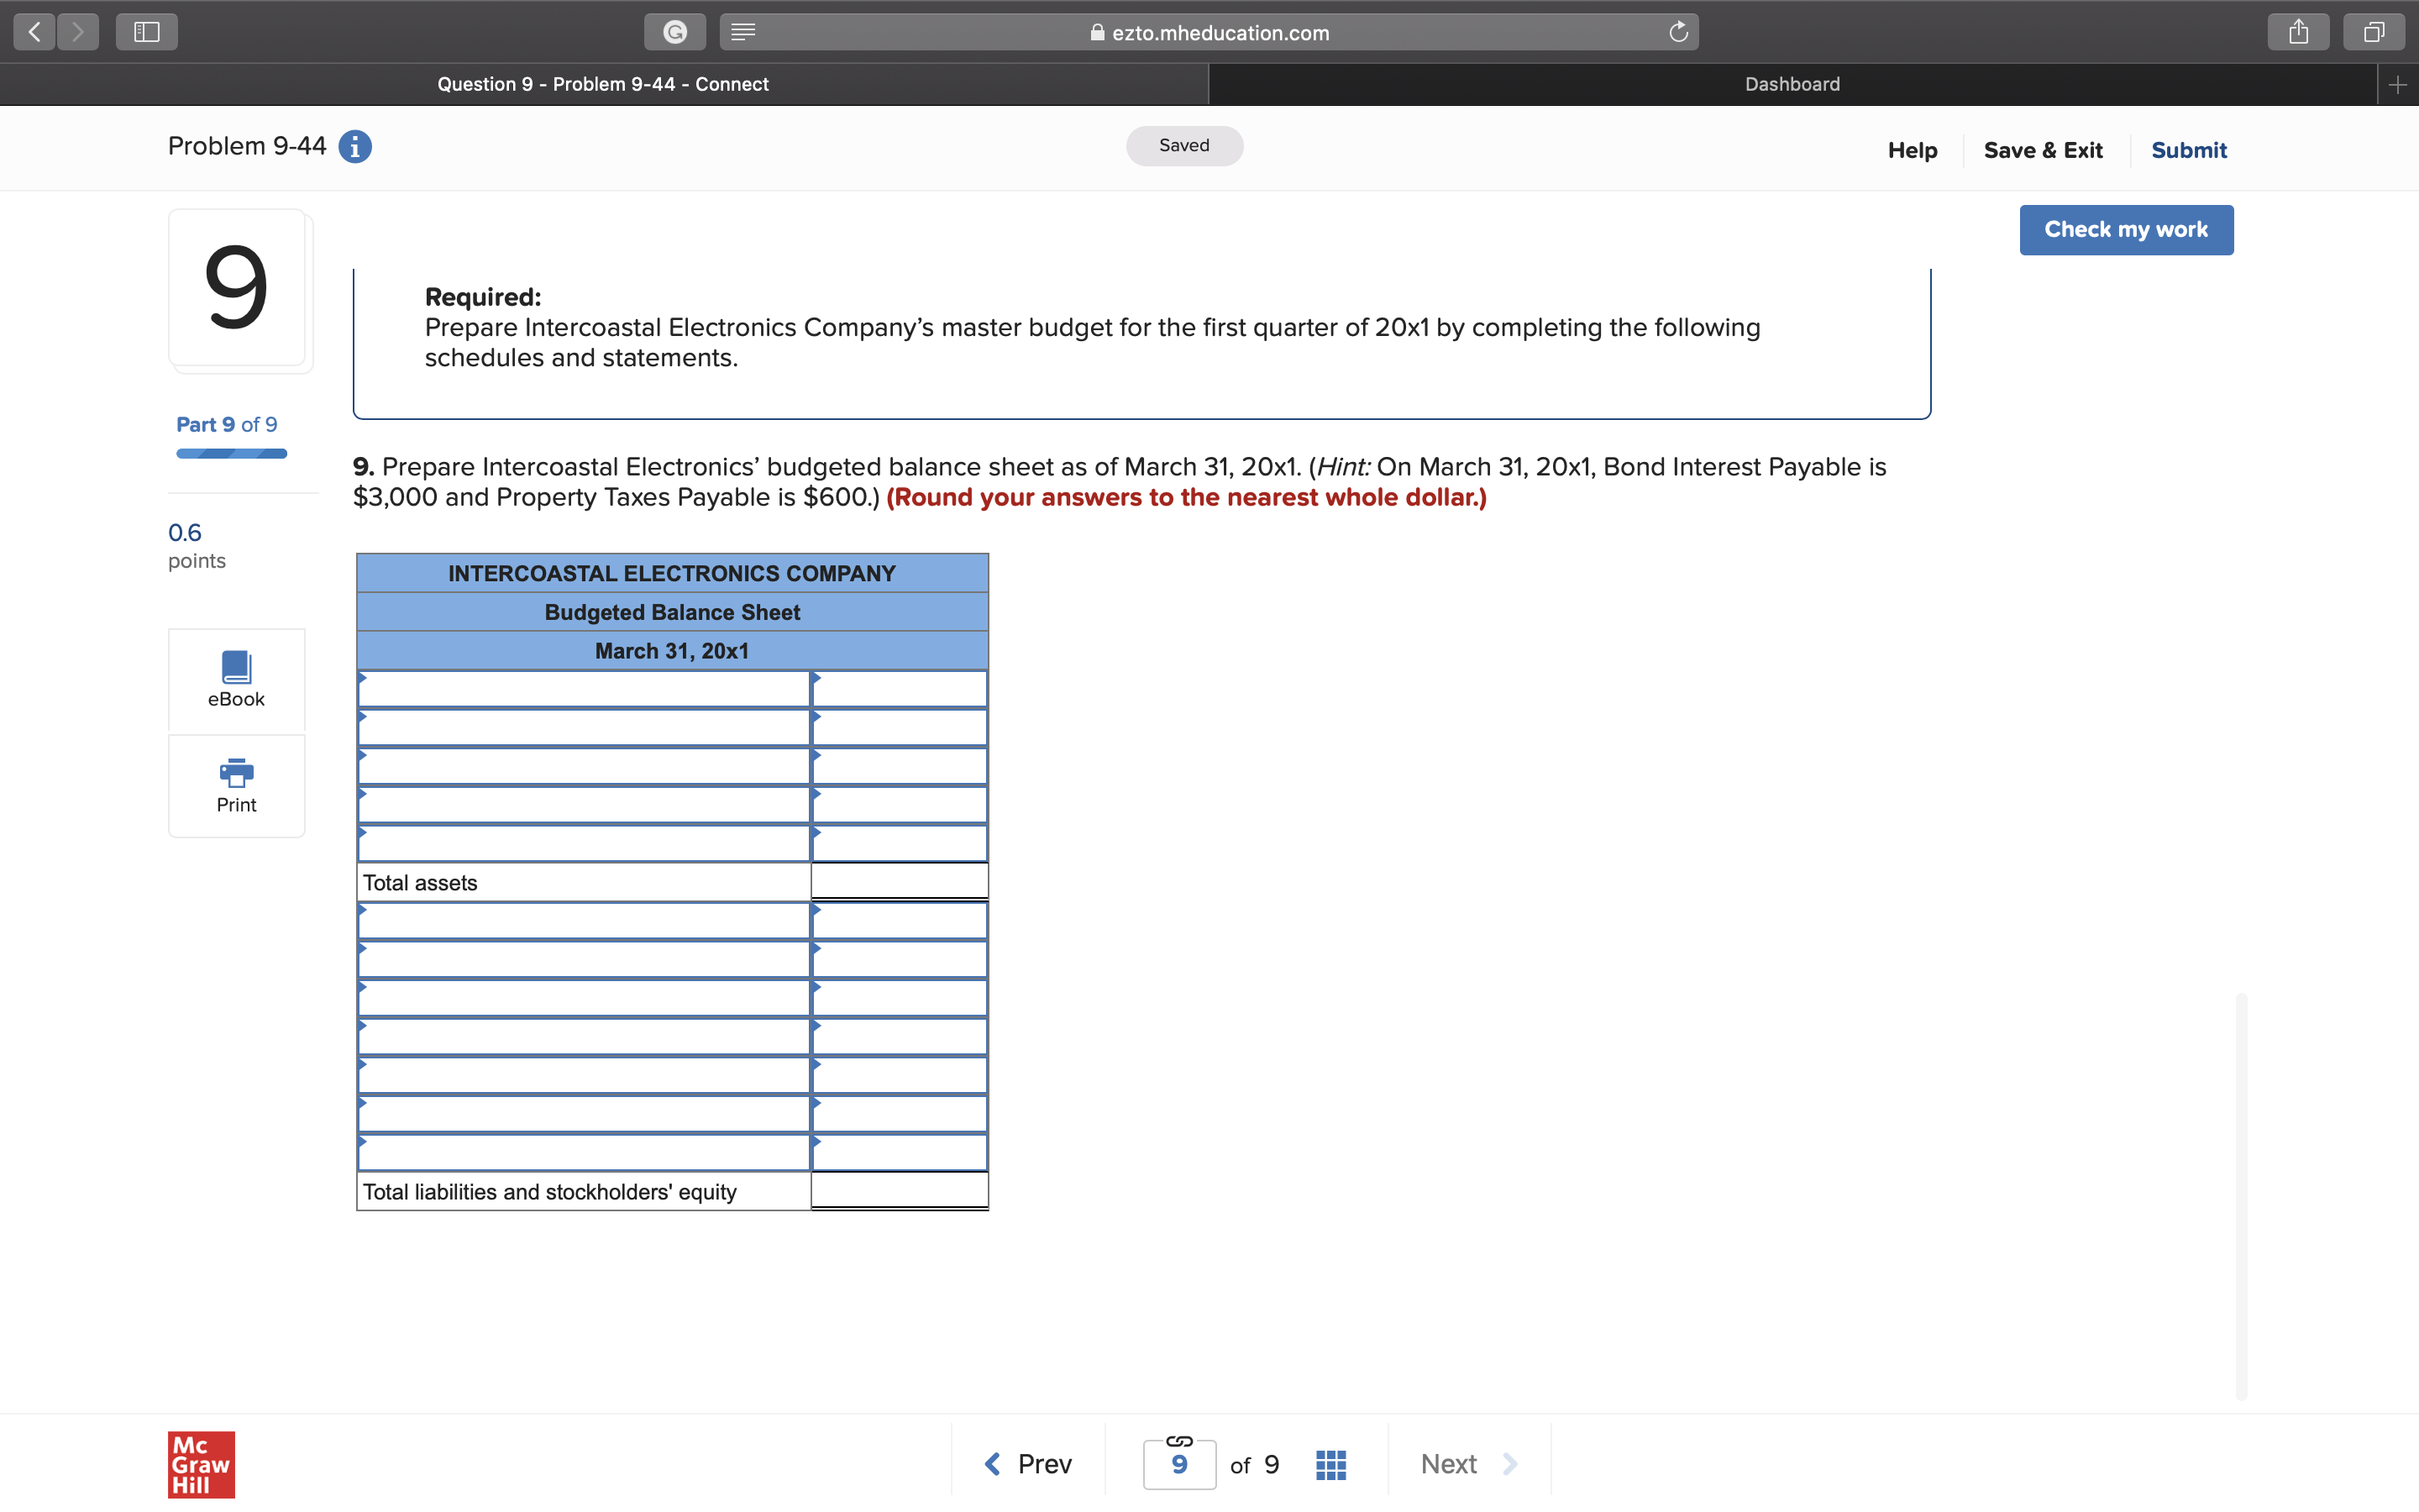
Task: Open the Grammarly extension icon
Action: [674, 32]
